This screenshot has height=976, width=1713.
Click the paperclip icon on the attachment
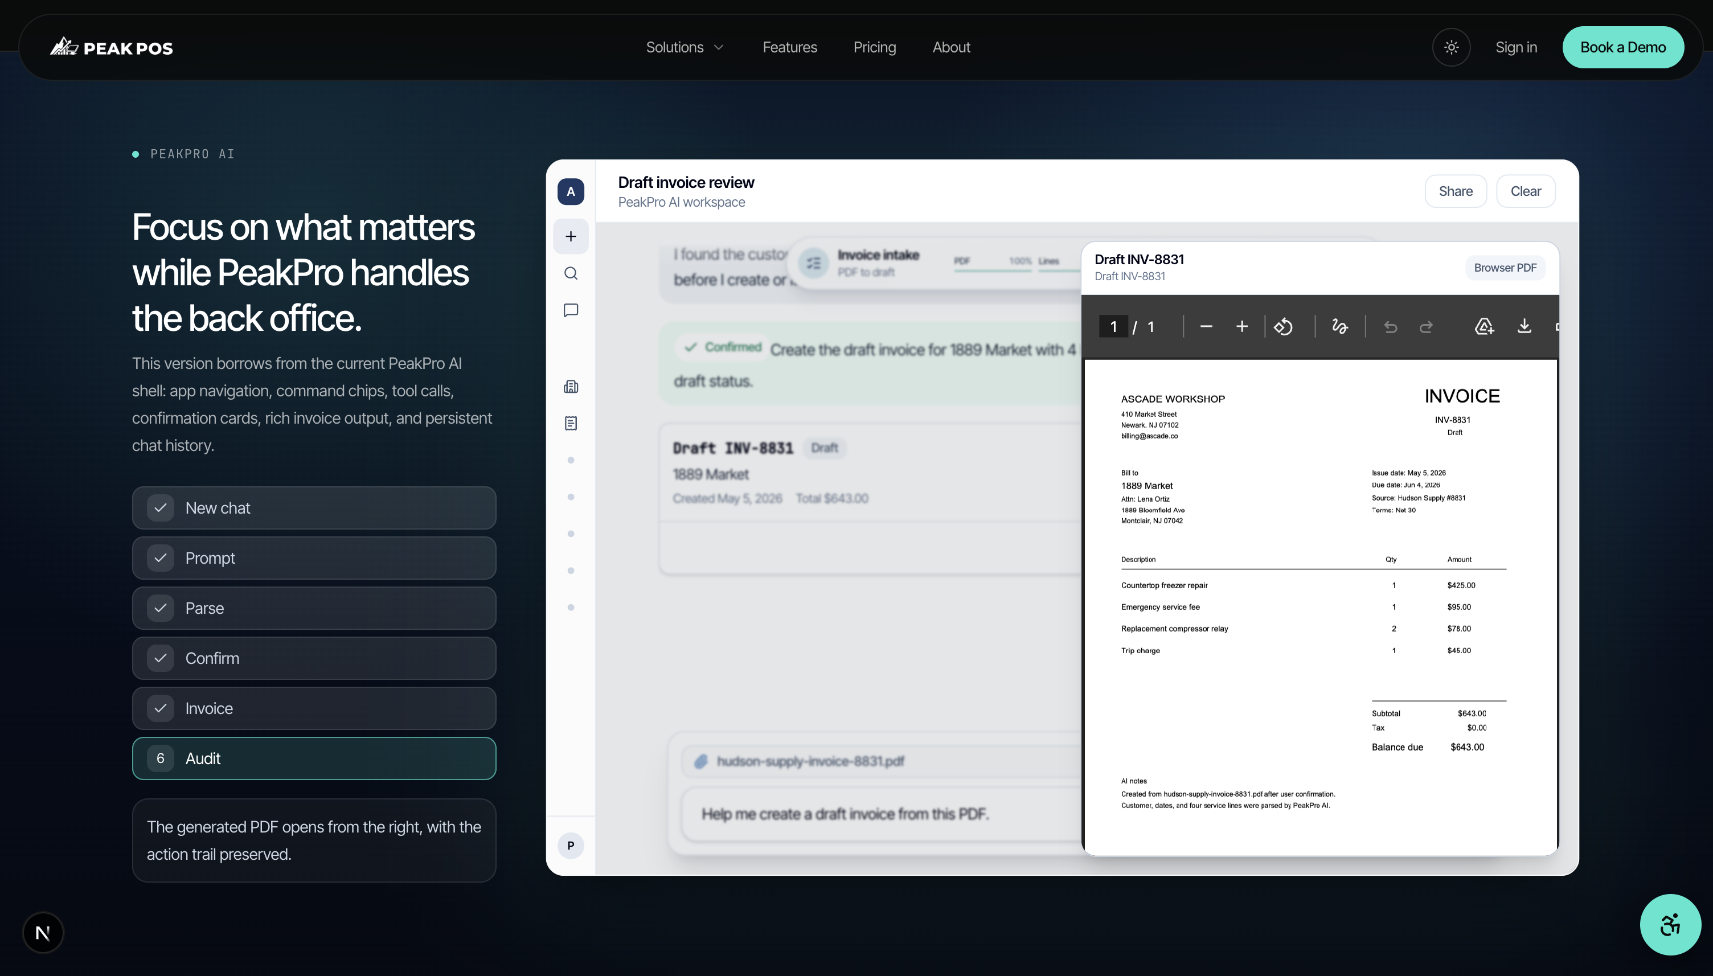700,761
